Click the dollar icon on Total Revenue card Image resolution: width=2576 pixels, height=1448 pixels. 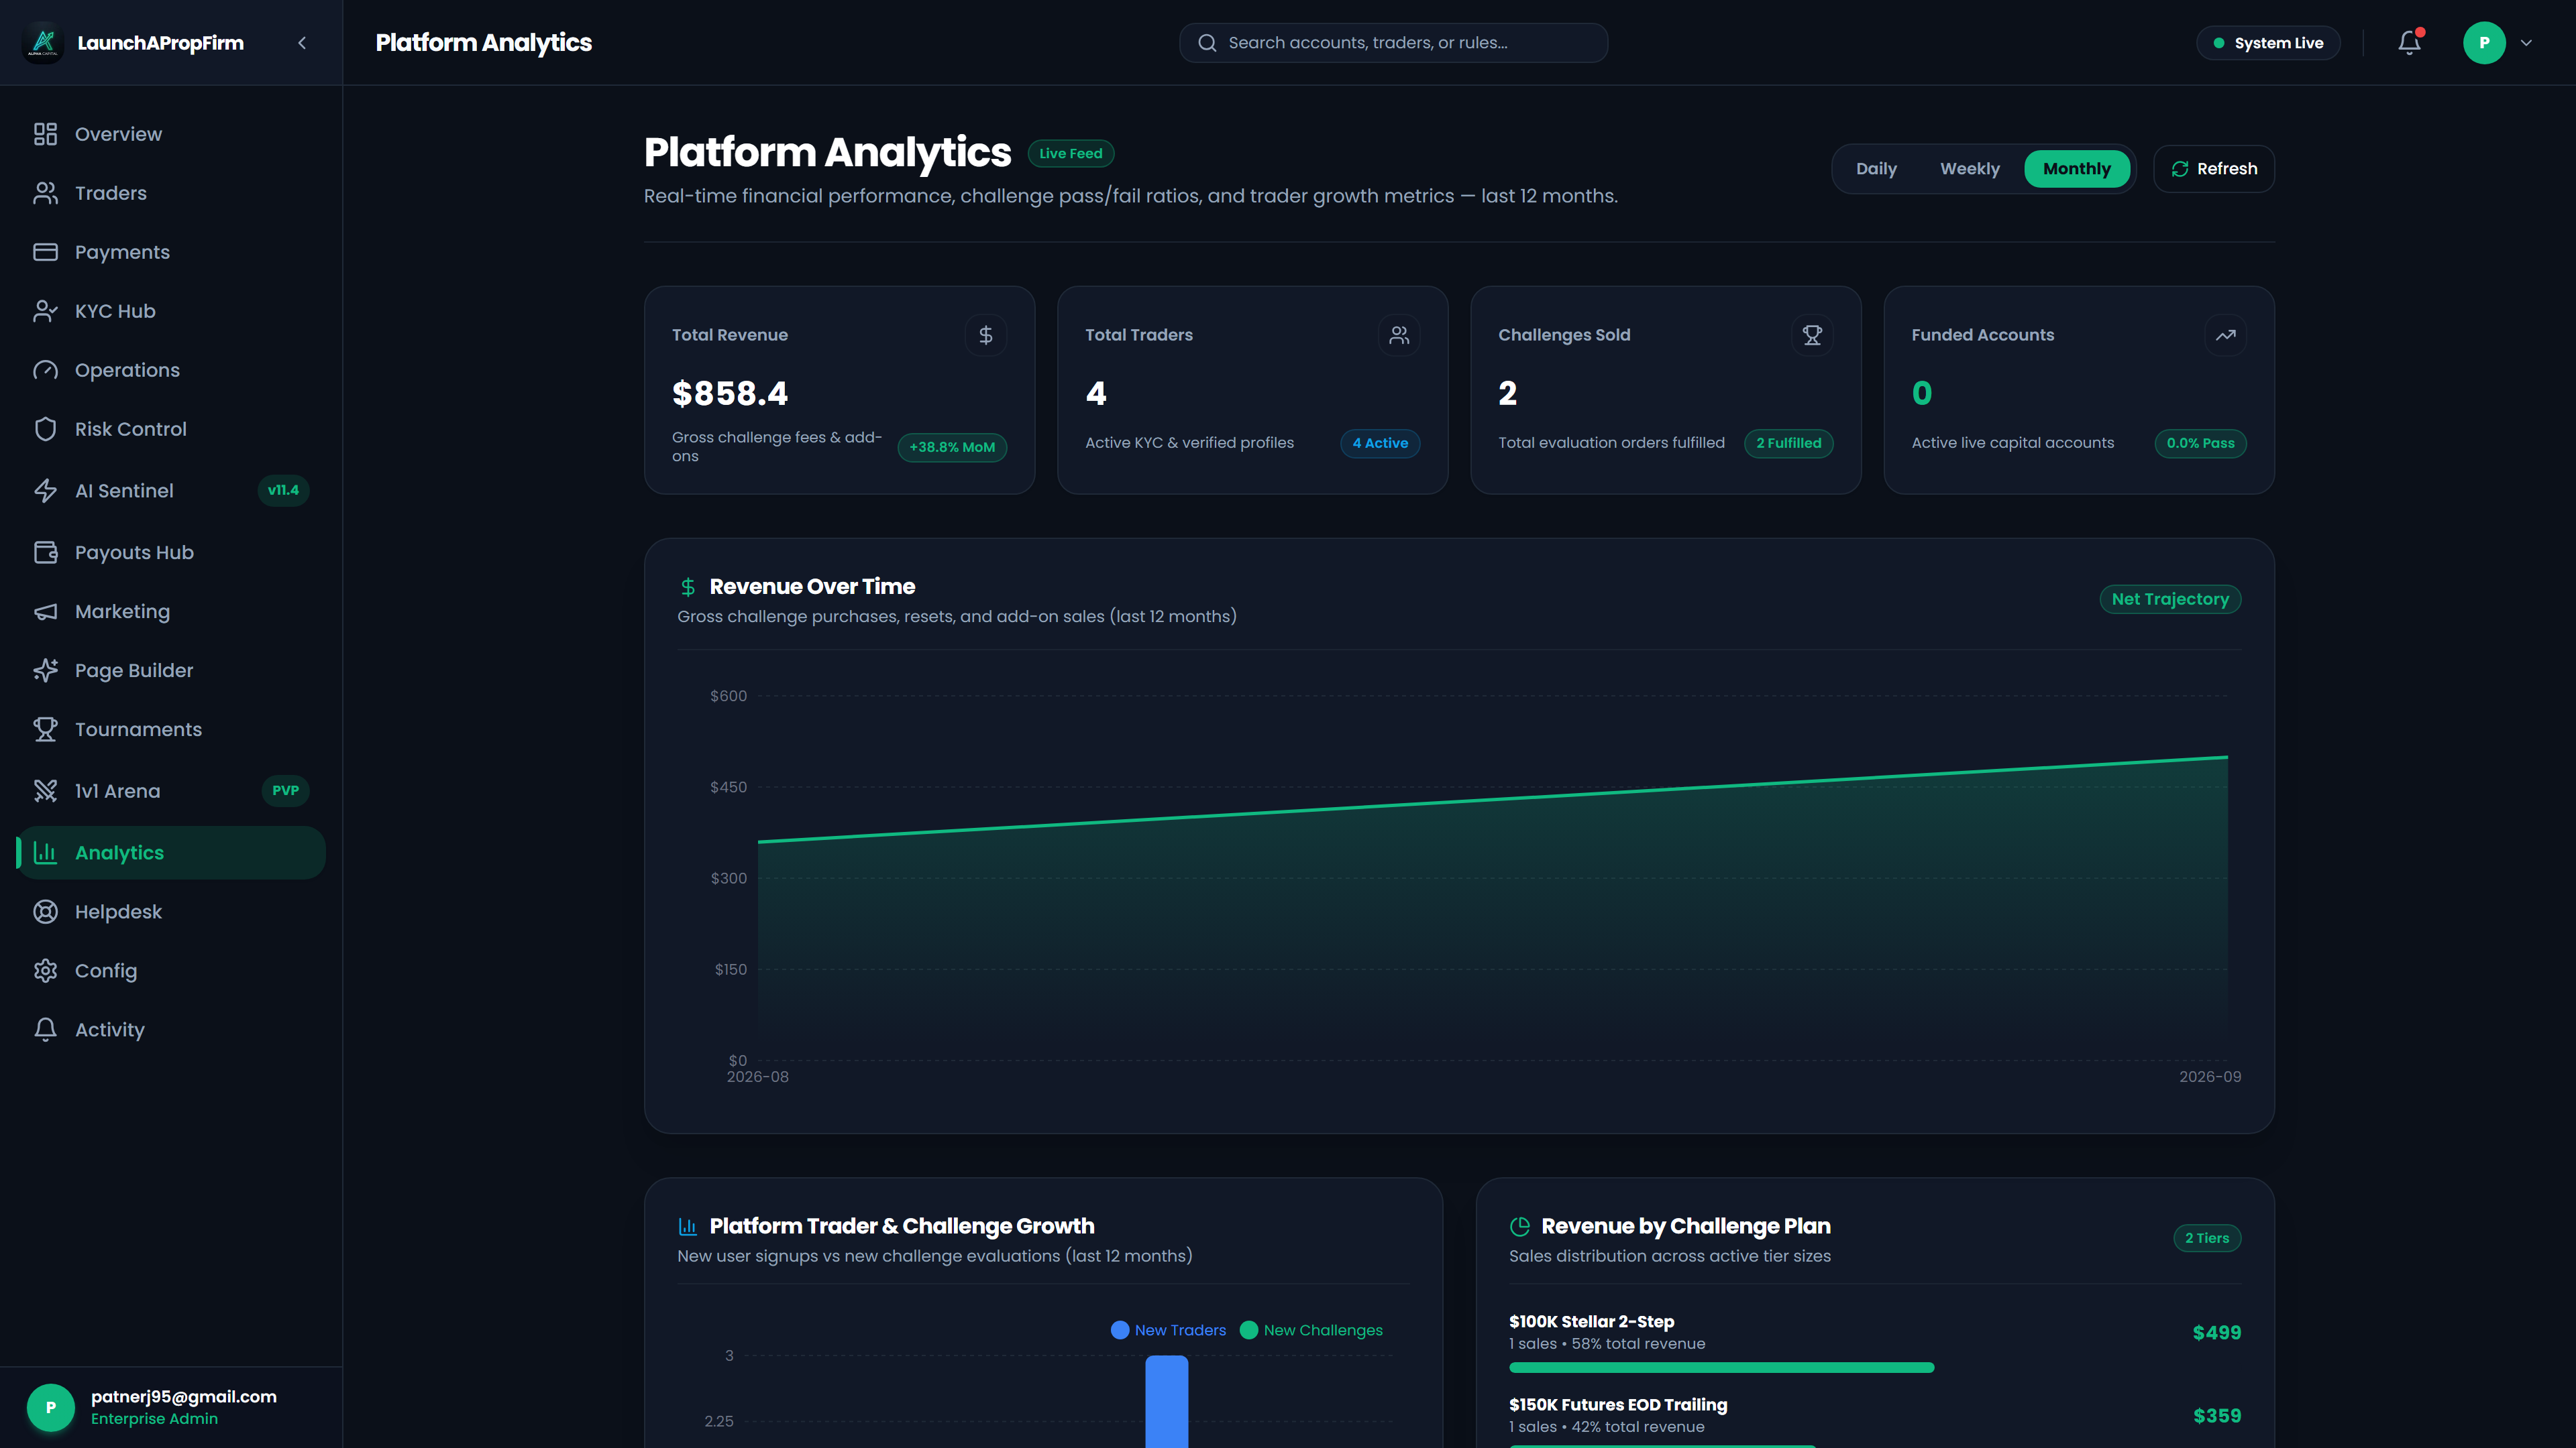click(x=985, y=336)
